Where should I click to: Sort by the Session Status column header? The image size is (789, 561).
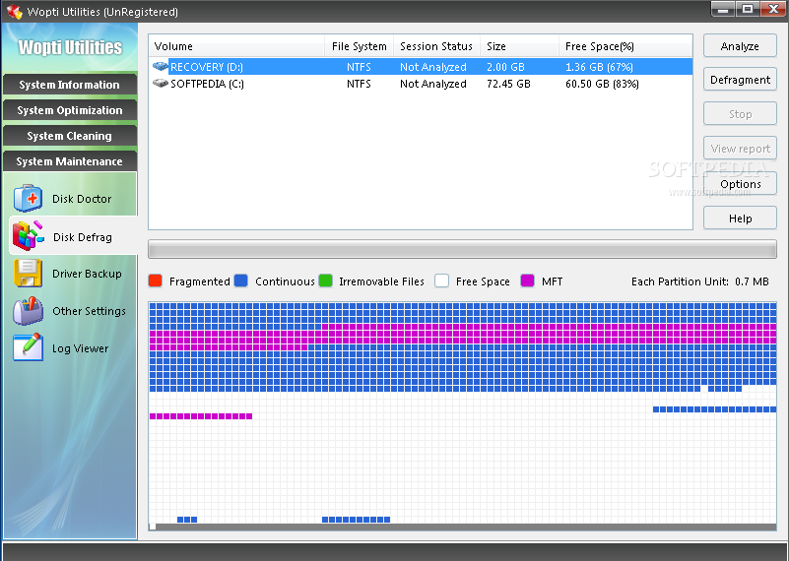436,46
